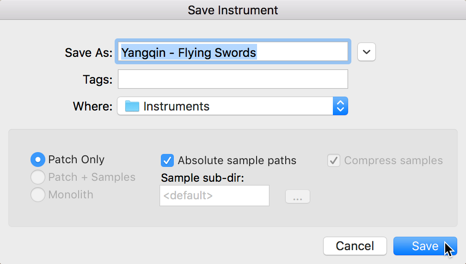Click the Cancel button
466x264 pixels.
tap(355, 246)
